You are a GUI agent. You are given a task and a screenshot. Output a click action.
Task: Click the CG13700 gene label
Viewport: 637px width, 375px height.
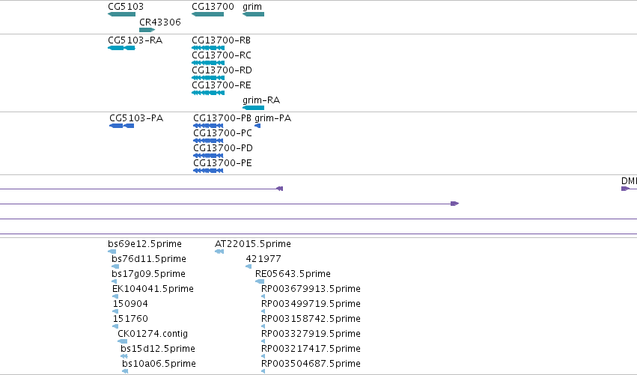[213, 7]
